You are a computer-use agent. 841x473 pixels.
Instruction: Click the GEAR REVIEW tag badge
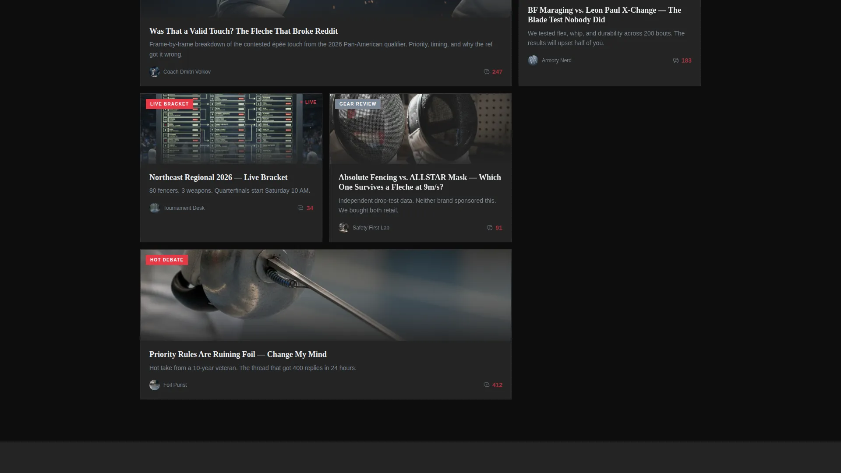coord(358,104)
